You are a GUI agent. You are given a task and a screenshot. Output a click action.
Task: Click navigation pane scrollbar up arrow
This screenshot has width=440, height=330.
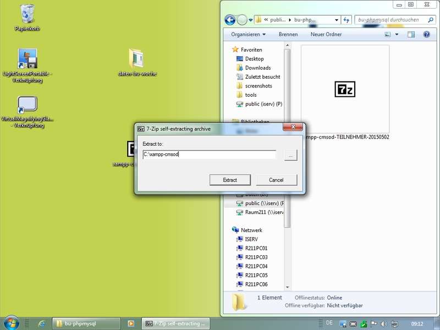[x=287, y=46]
